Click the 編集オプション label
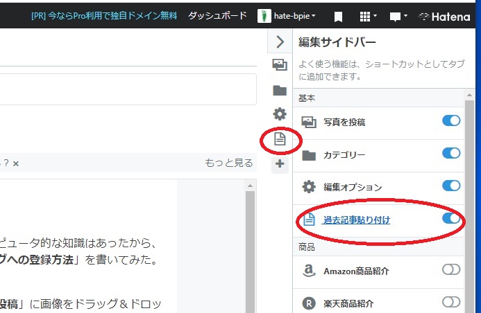The height and width of the screenshot is (313, 481). (x=353, y=187)
